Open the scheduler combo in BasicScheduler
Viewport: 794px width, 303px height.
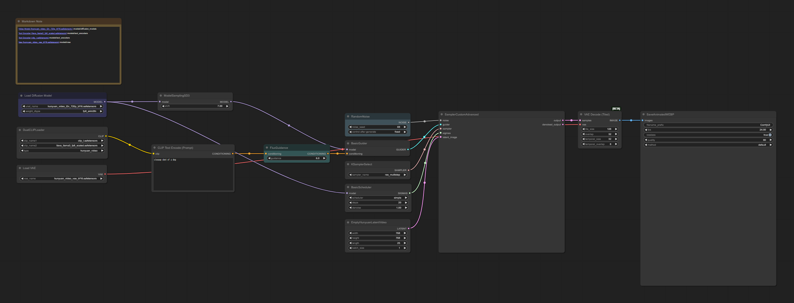[x=378, y=198]
